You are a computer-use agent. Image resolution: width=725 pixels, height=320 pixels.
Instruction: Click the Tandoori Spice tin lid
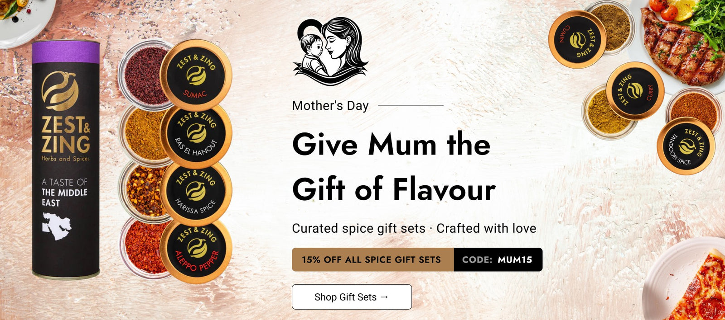(686, 146)
